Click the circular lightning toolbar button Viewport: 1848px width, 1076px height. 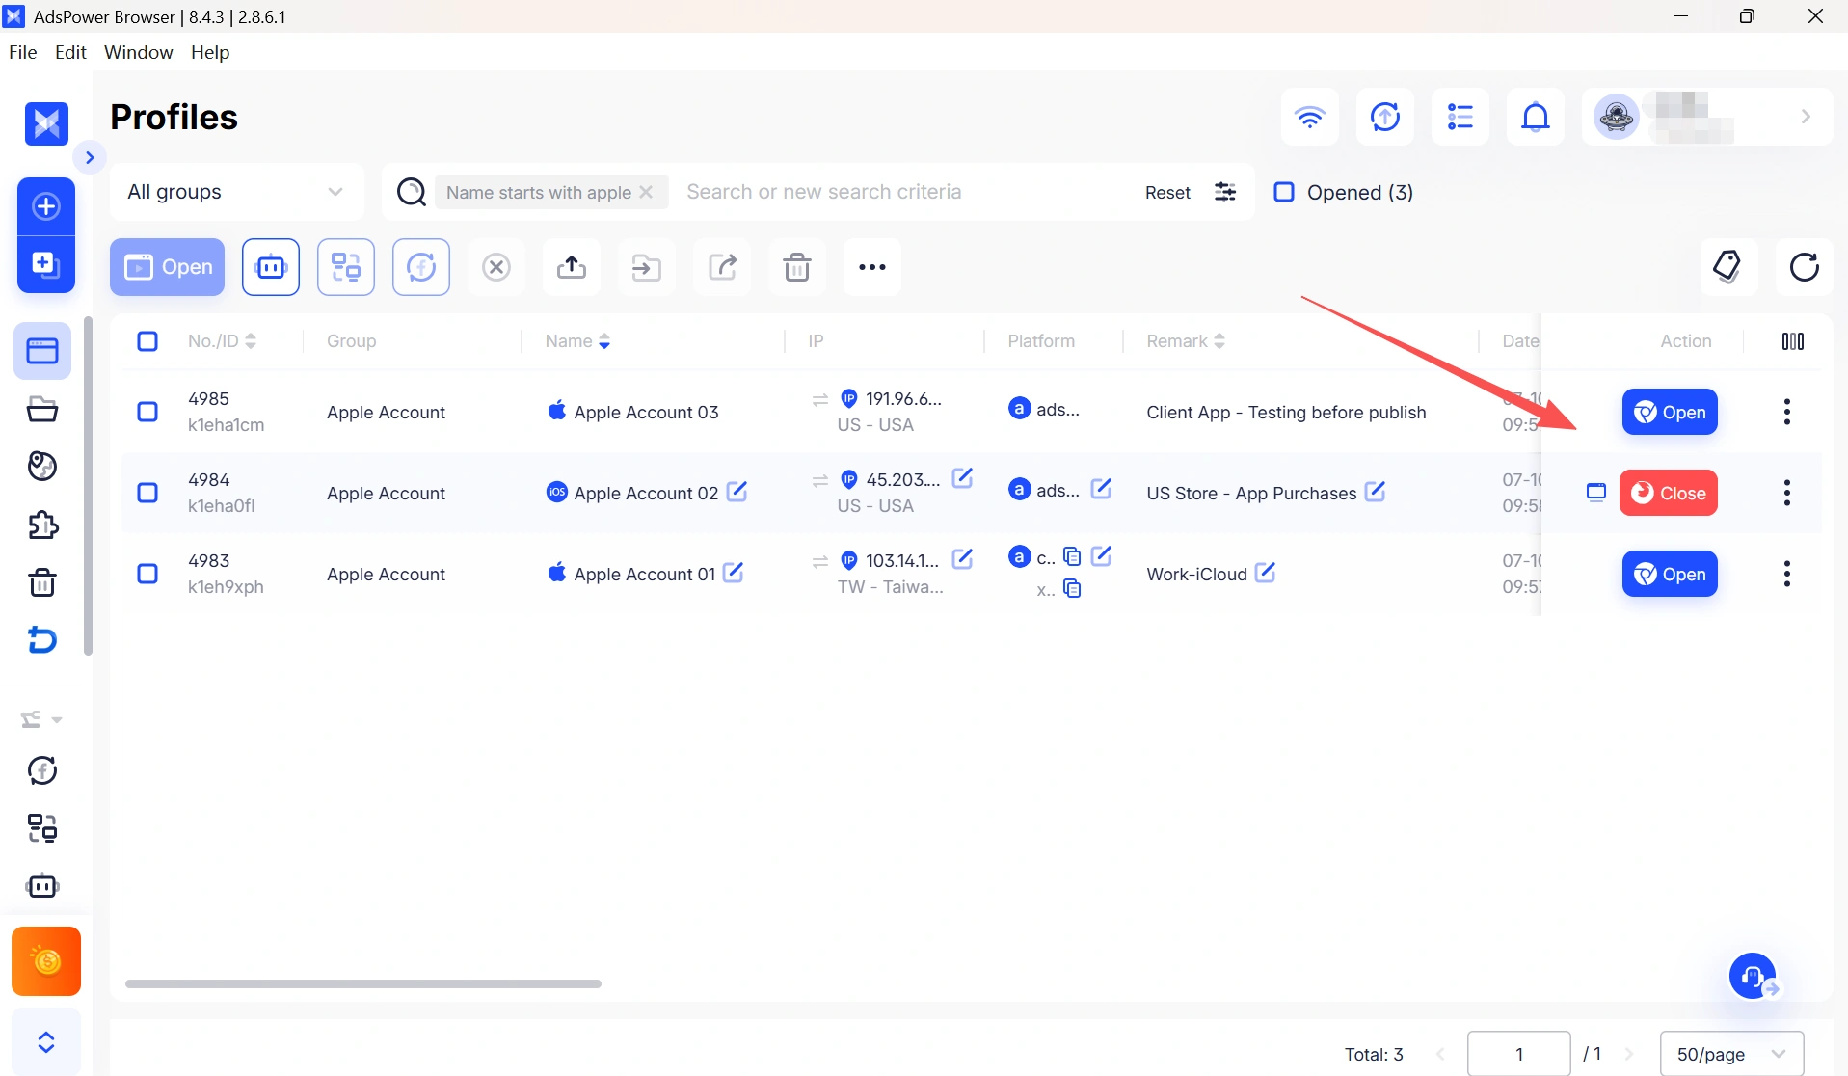tap(421, 267)
